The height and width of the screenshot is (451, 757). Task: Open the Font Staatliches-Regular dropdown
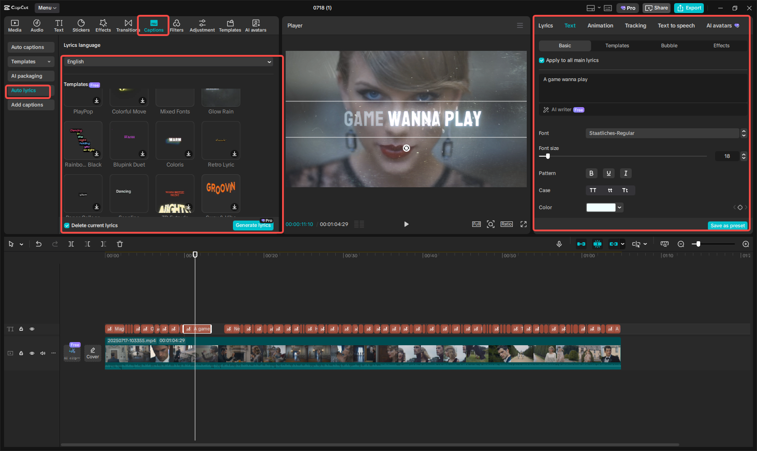(x=662, y=133)
